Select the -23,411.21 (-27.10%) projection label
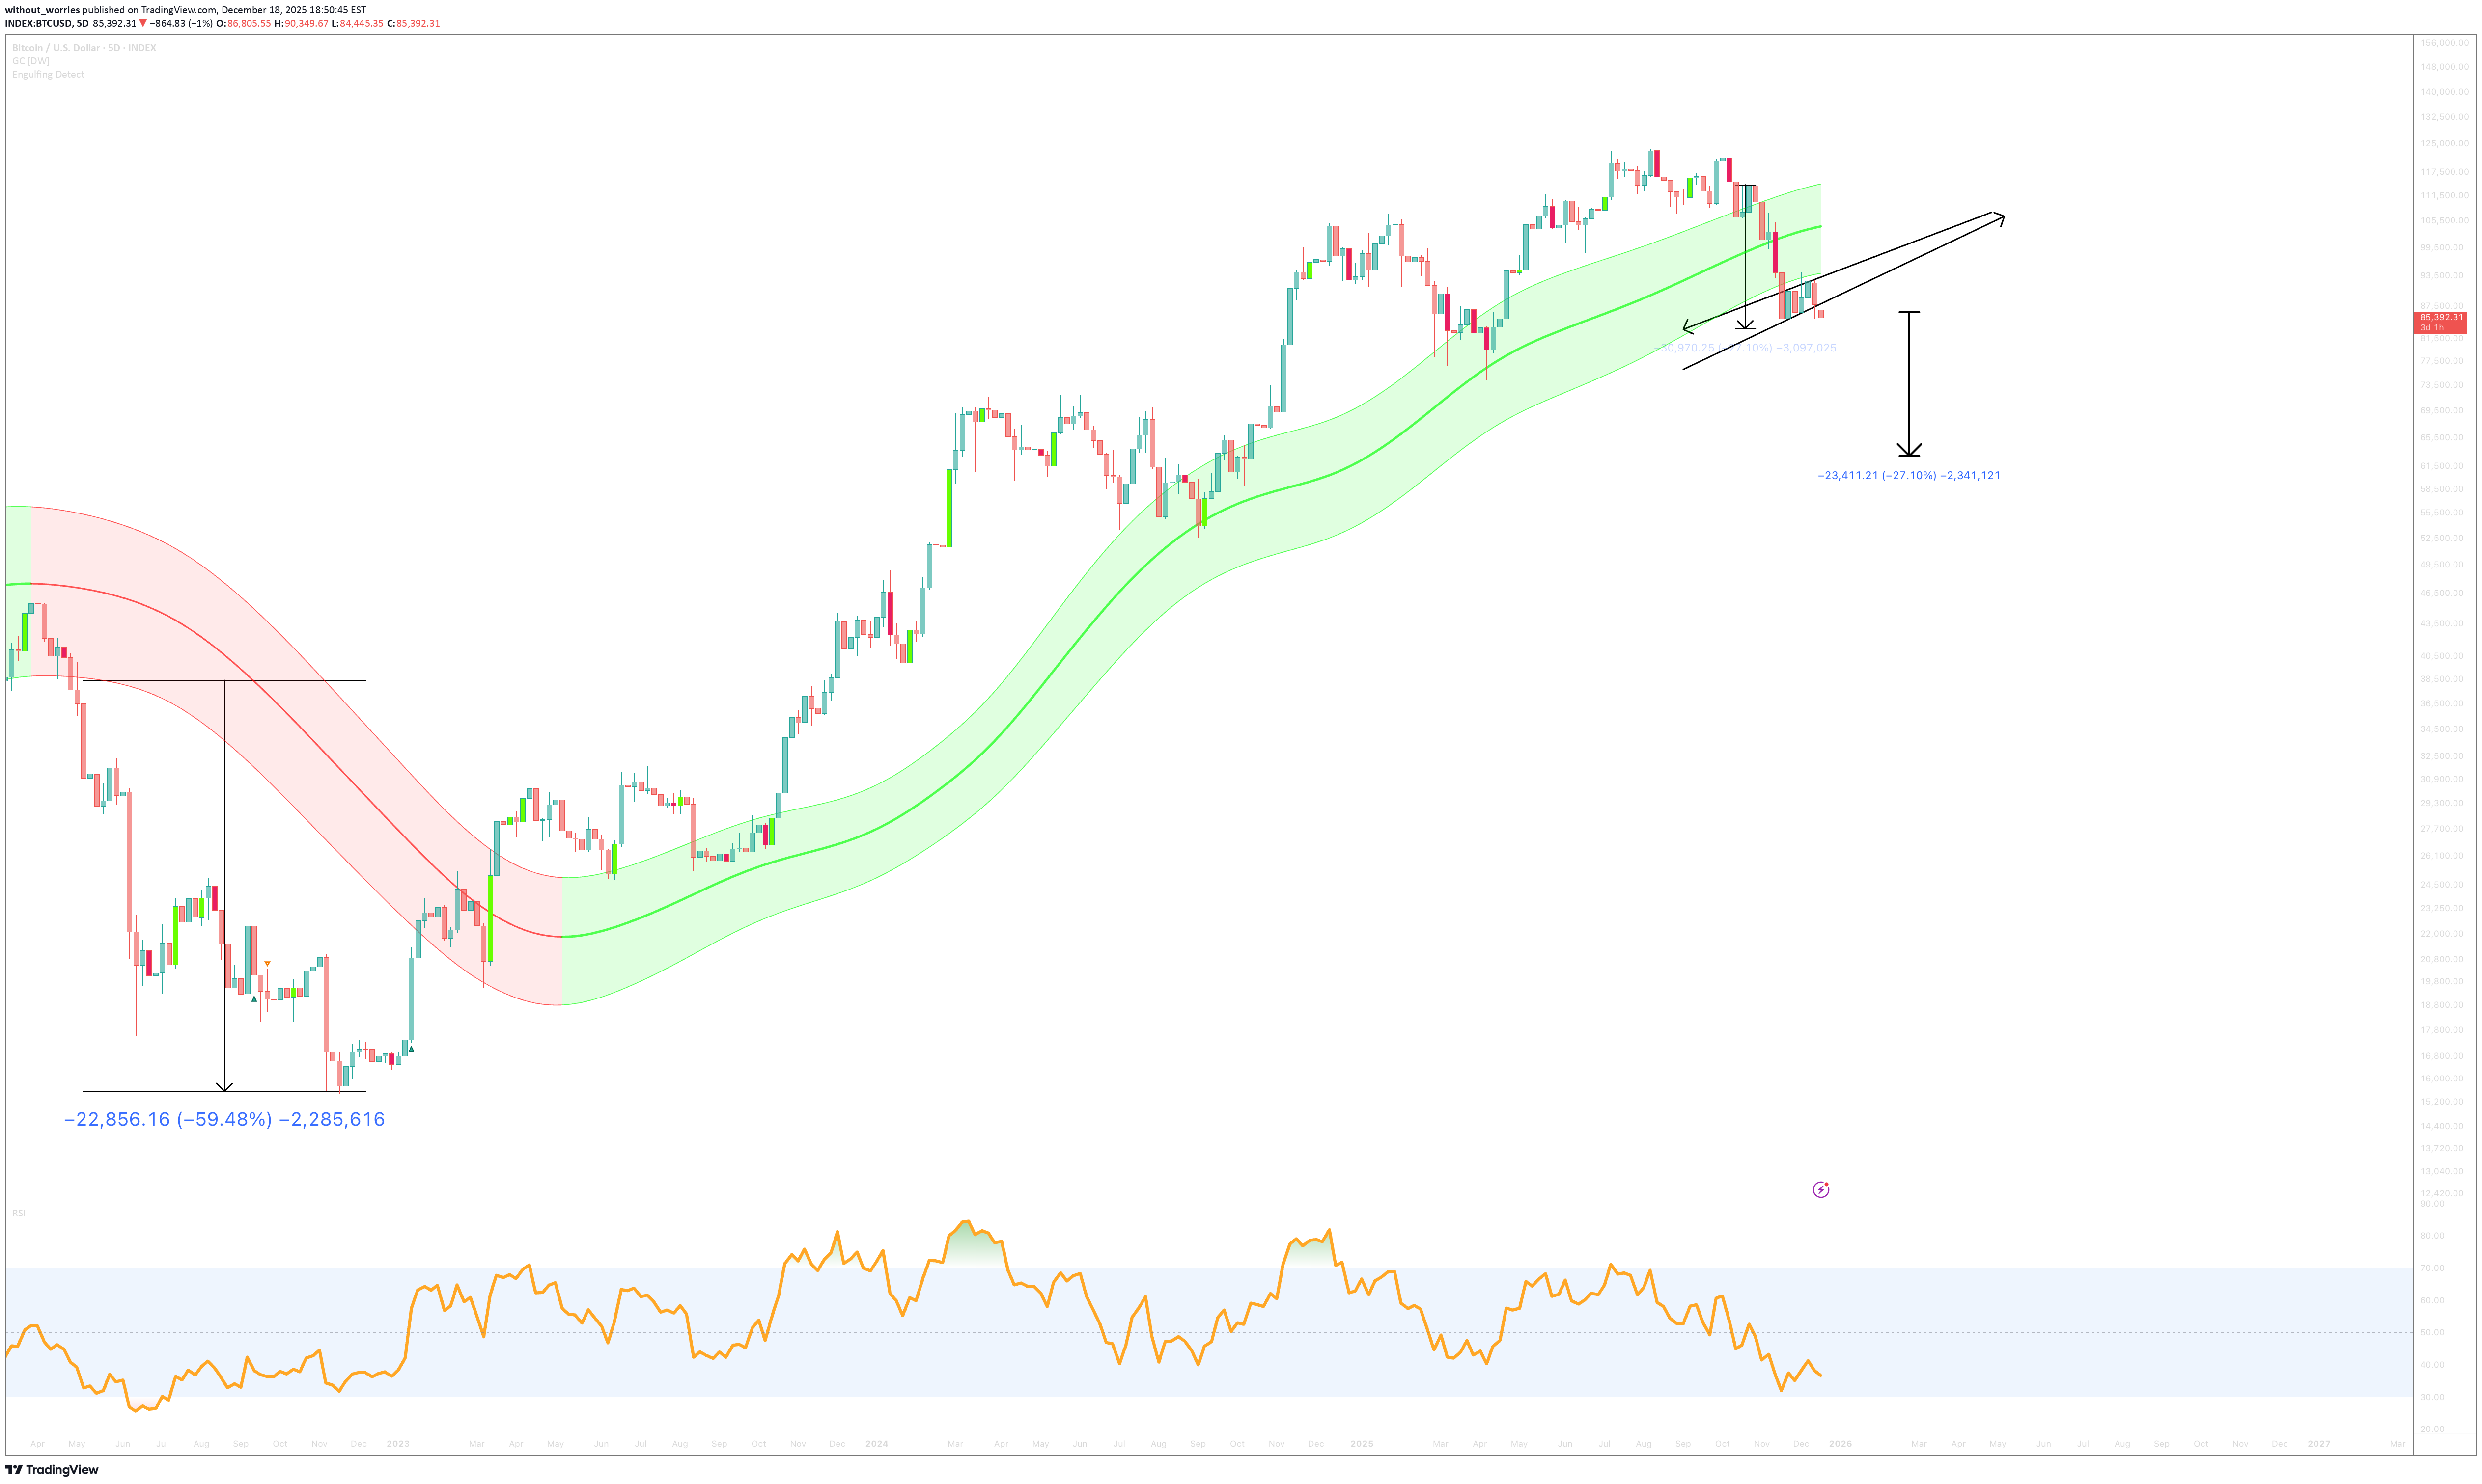 pyautogui.click(x=1908, y=476)
